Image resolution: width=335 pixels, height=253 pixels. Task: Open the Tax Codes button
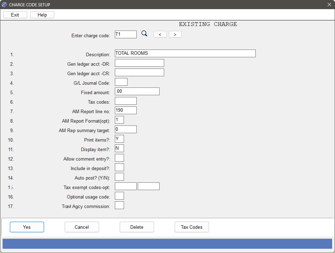(x=192, y=227)
